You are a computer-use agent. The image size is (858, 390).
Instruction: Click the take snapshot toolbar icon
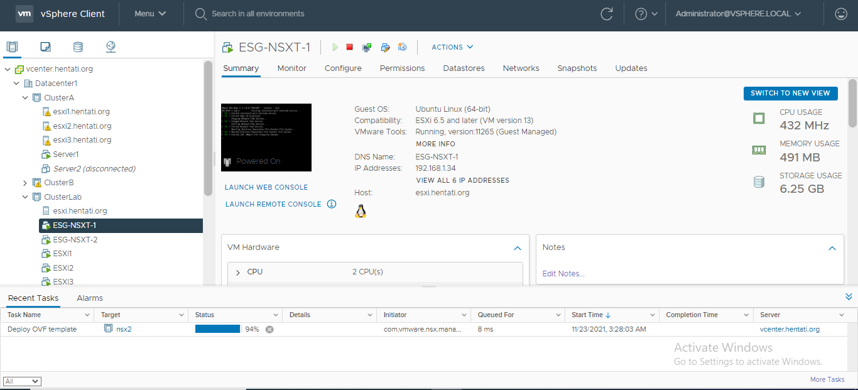point(403,47)
